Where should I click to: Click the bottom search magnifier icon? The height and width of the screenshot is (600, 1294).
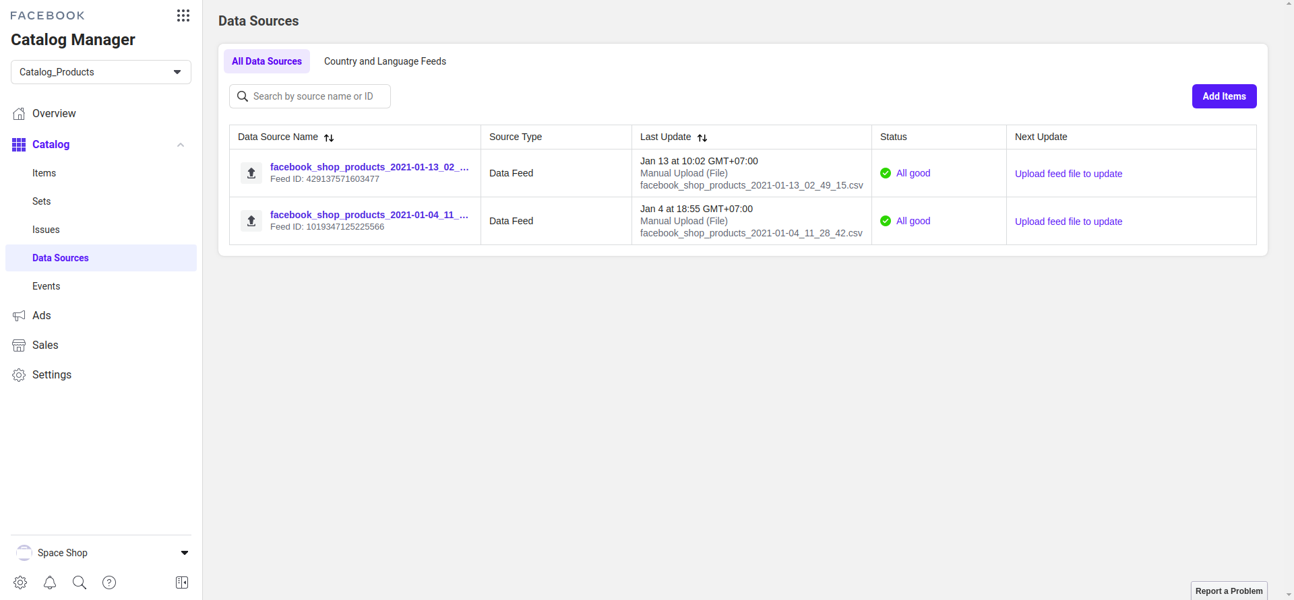(80, 582)
